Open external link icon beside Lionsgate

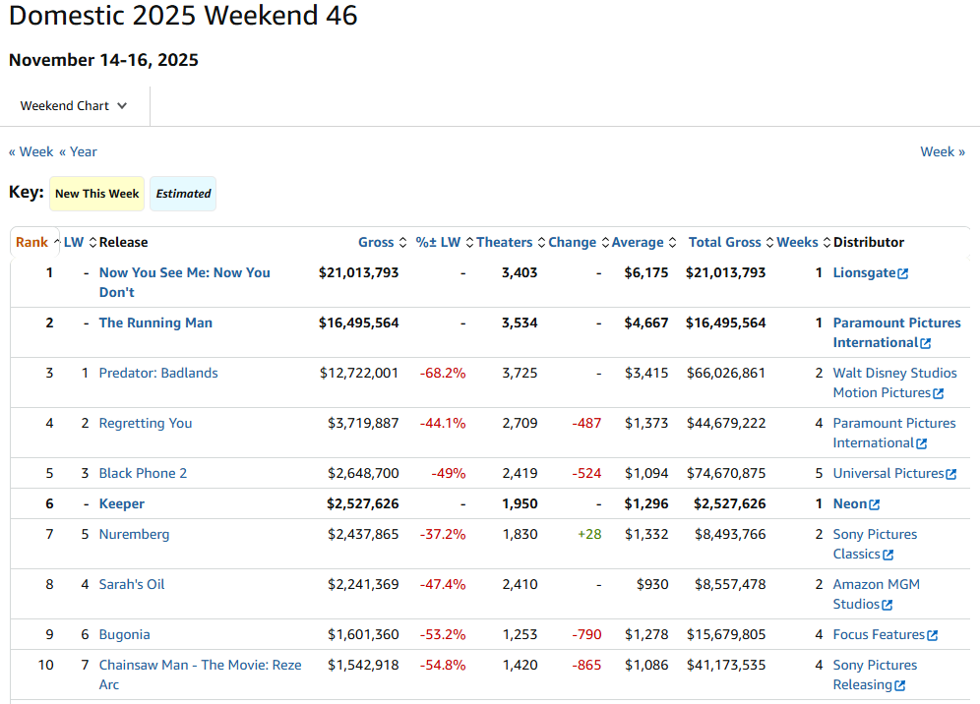[903, 273]
